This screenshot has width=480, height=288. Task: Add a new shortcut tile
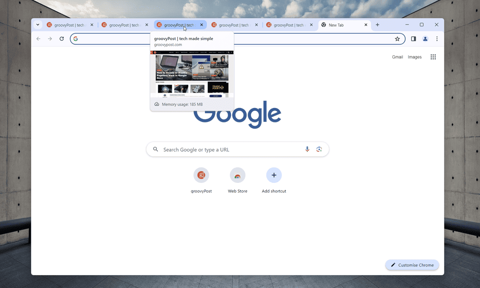pyautogui.click(x=274, y=180)
